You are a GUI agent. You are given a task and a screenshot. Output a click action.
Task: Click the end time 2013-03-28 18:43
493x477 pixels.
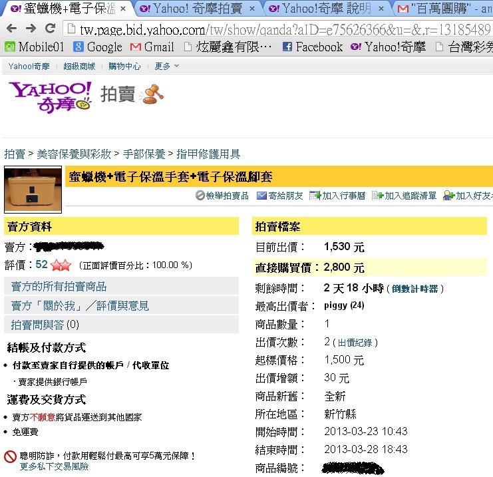pyautogui.click(x=366, y=449)
